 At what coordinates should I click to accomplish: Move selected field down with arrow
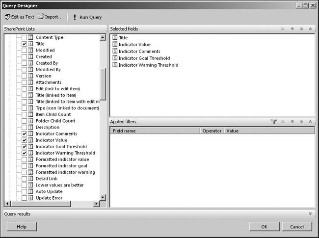301,28
